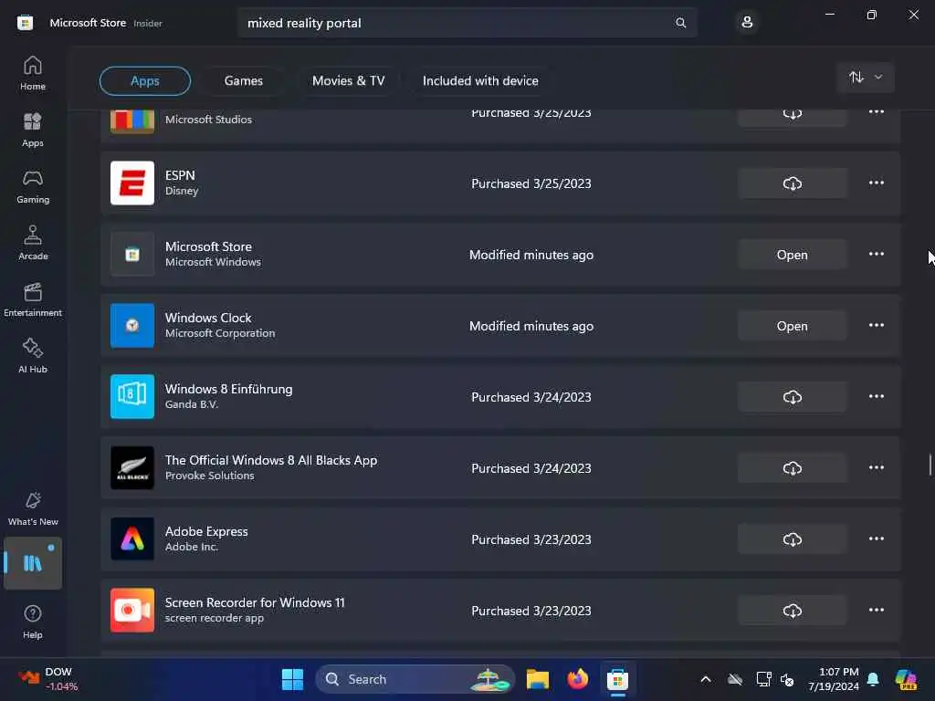Screen dimensions: 935x701
Task: Open Entertainment in the sidebar
Action: [33, 299]
